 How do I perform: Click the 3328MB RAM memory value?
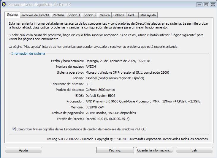pos(95,107)
